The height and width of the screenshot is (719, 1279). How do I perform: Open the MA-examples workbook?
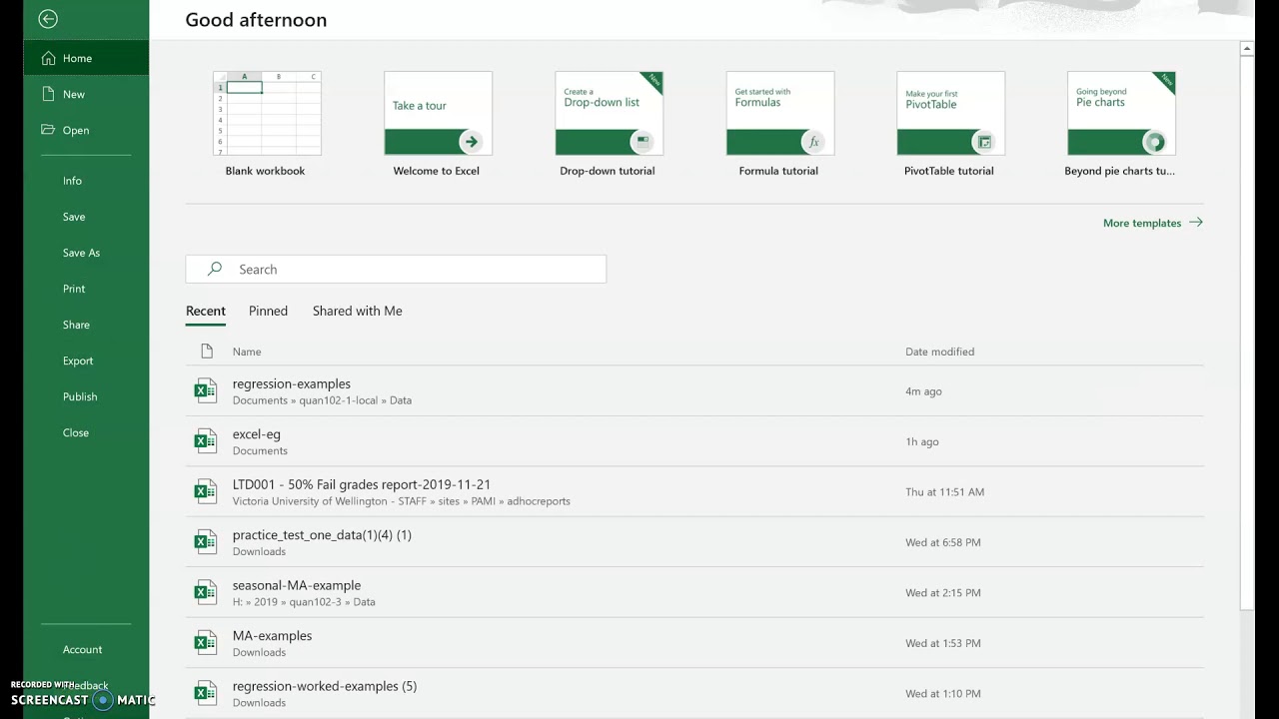[694, 643]
